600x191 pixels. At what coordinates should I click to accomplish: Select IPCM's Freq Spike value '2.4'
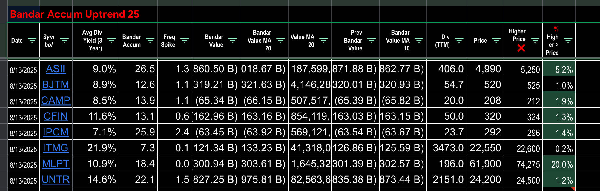pos(175,132)
